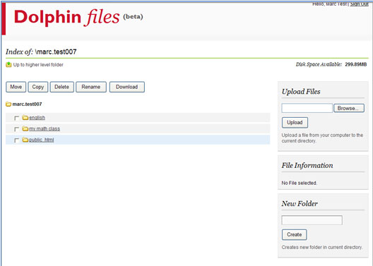Click the my math class folder icon

(25, 128)
